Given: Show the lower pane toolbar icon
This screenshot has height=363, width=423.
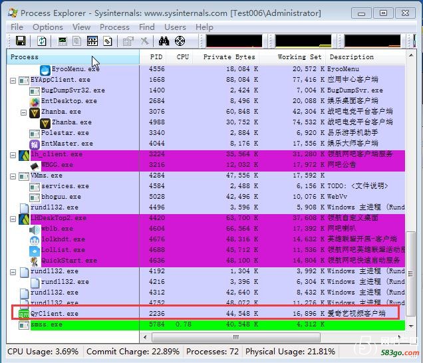Looking at the screenshot, I should tap(92, 41).
